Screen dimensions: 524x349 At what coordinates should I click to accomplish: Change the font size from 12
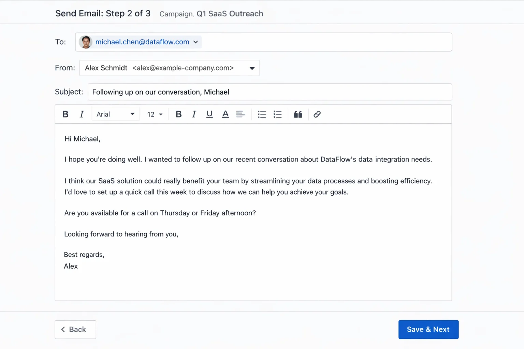click(154, 114)
